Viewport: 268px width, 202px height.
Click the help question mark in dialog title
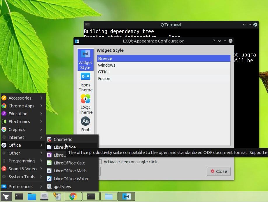click(x=214, y=41)
